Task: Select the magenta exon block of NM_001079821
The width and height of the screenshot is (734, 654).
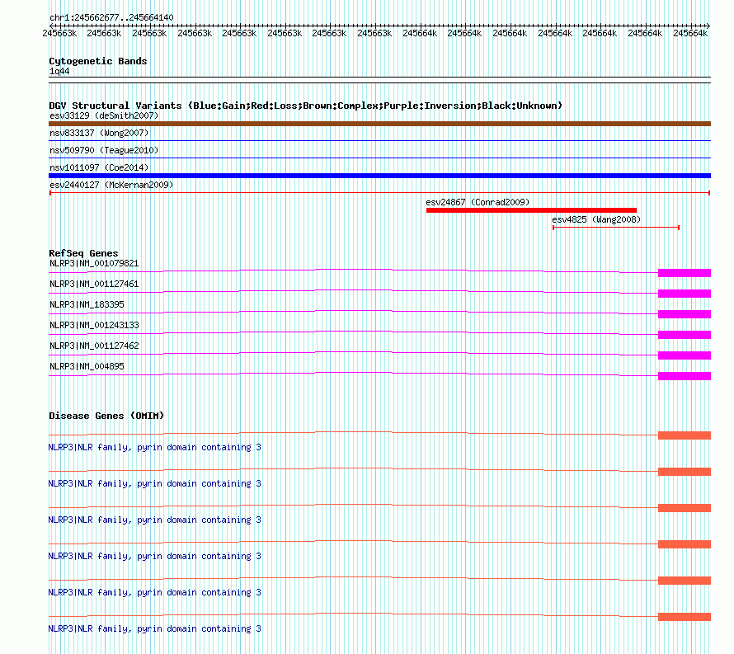Action: click(685, 273)
